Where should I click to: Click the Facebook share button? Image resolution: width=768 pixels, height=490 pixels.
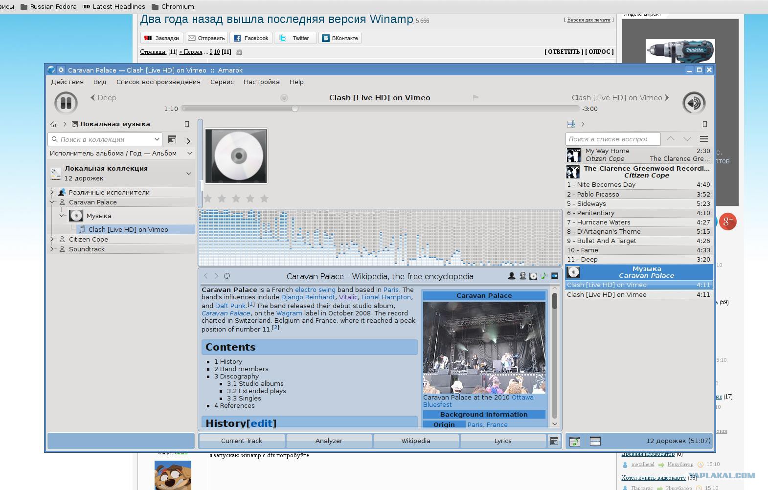[x=251, y=38]
